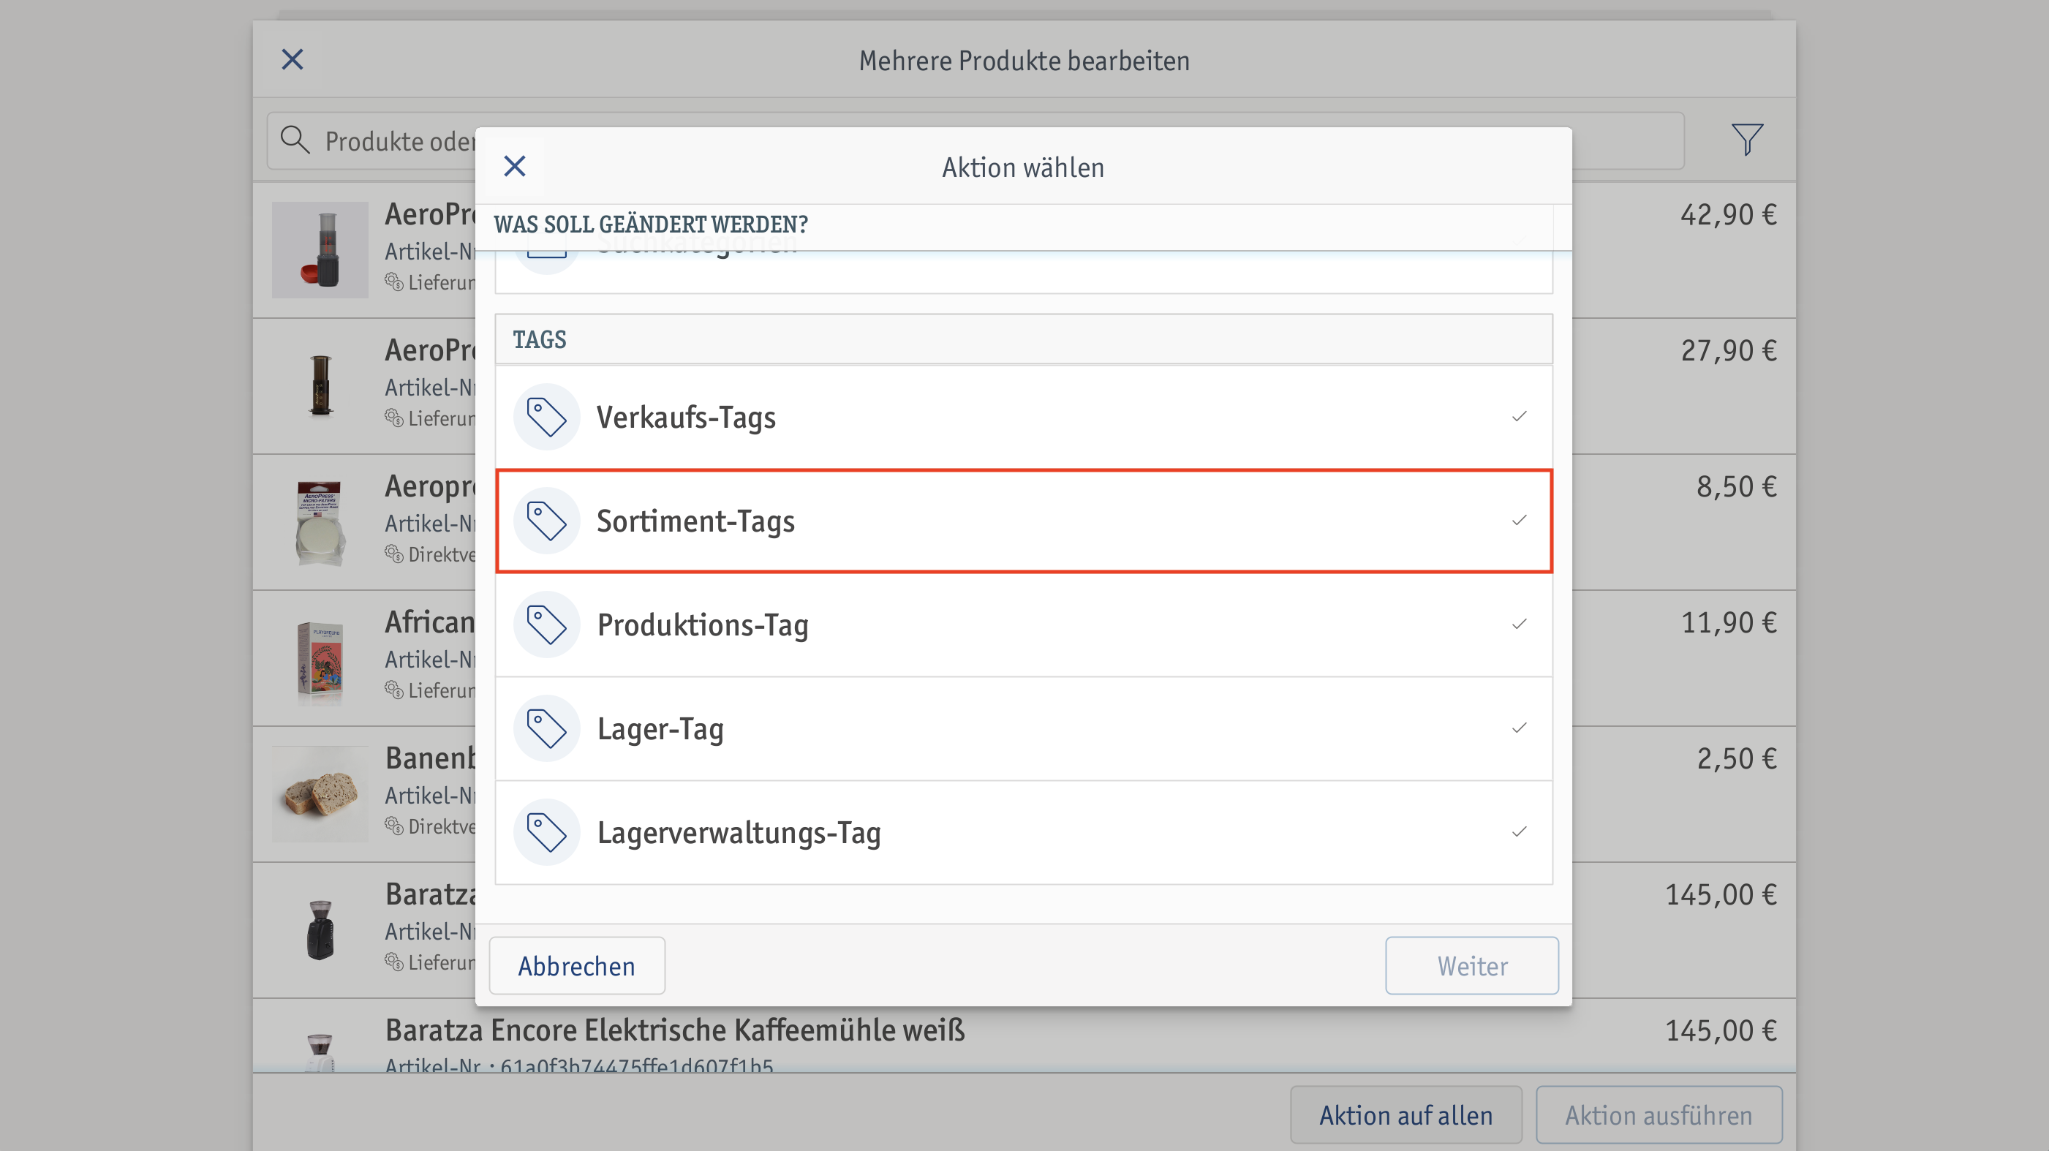The width and height of the screenshot is (2049, 1151).
Task: Toggle the Sortiment-Tags checkmark
Action: [x=1520, y=520]
